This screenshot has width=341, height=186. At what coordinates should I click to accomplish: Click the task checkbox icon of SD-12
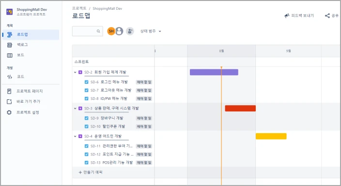click(87, 154)
